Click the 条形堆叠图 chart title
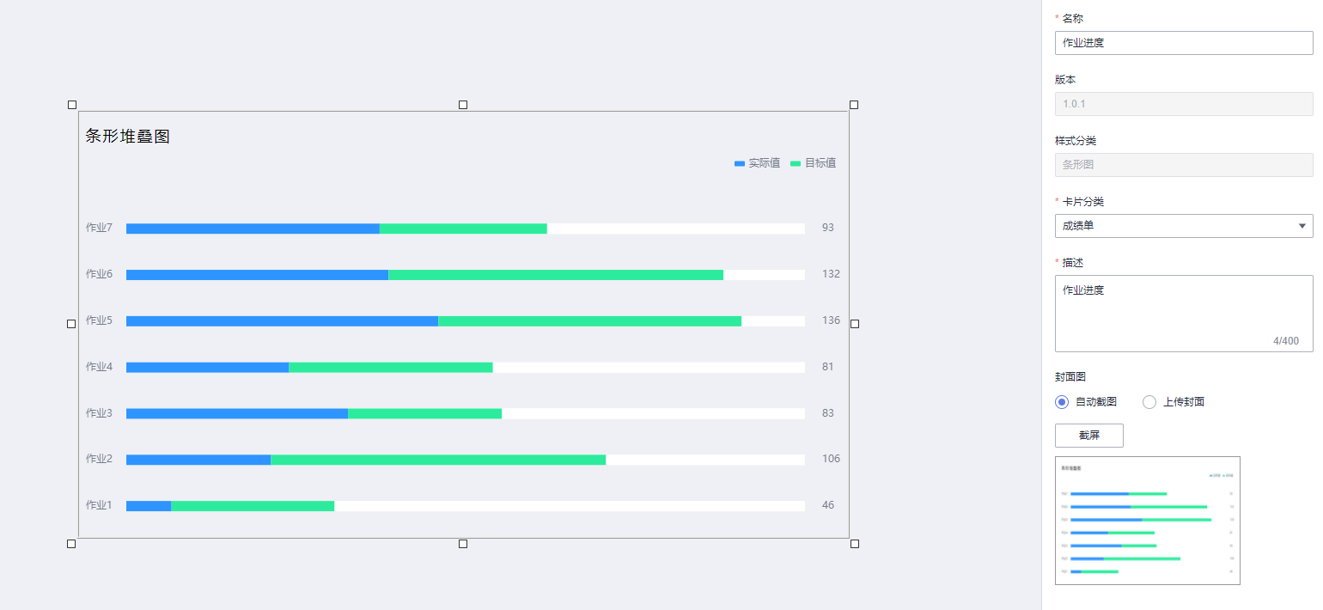This screenshot has height=610, width=1323. [x=128, y=137]
